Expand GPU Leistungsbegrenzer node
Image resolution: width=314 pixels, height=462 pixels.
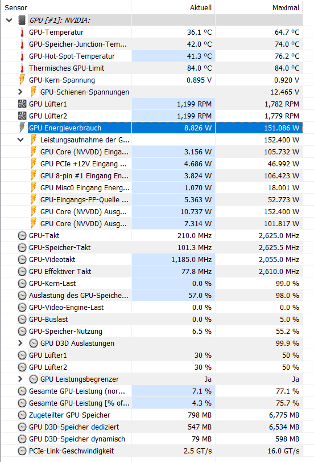click(x=20, y=379)
